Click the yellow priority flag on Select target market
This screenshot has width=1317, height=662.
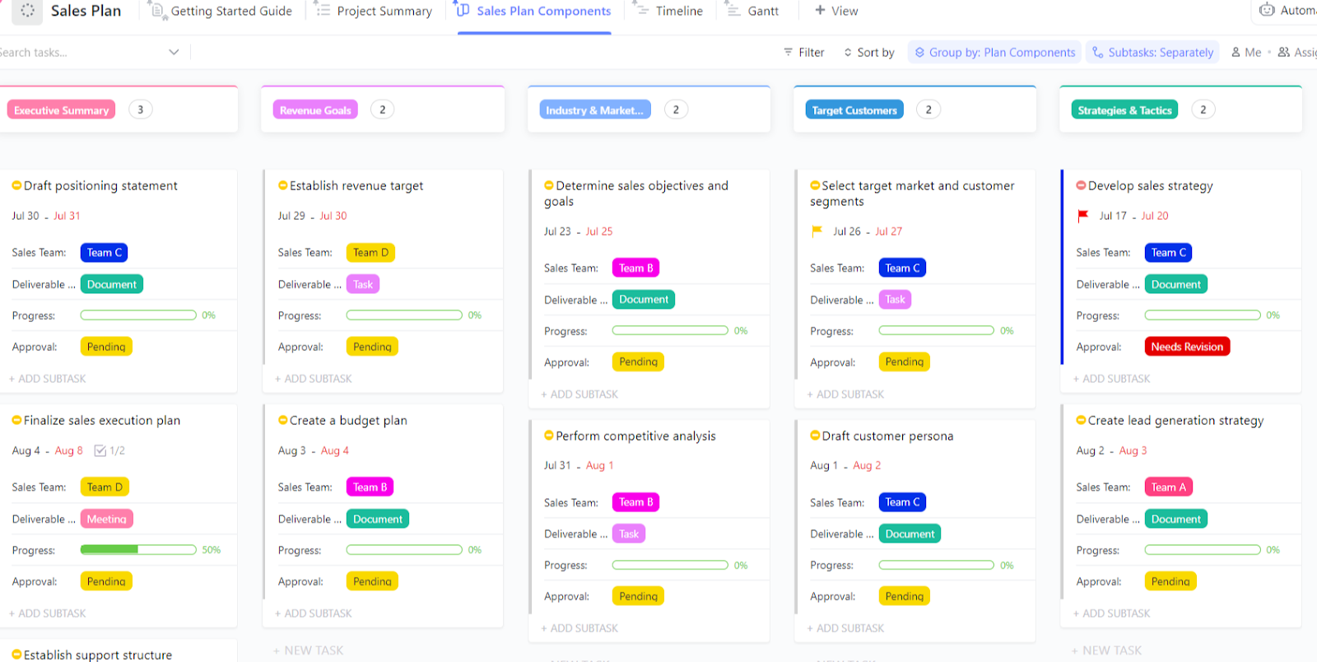(817, 231)
